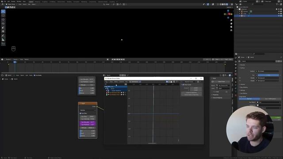Toggle Collection visibility eye in outliner
Image resolution: width=283 pixels, height=159 pixels.
point(279,9)
